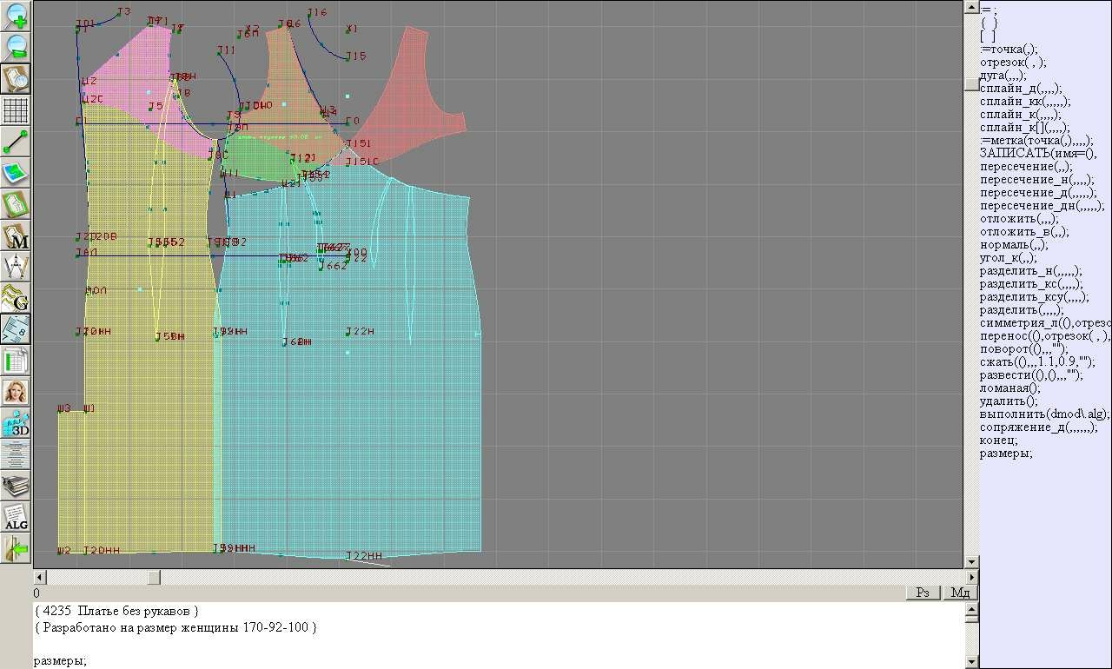Toggle the grid display icon
This screenshot has height=669, width=1112.
click(x=16, y=110)
